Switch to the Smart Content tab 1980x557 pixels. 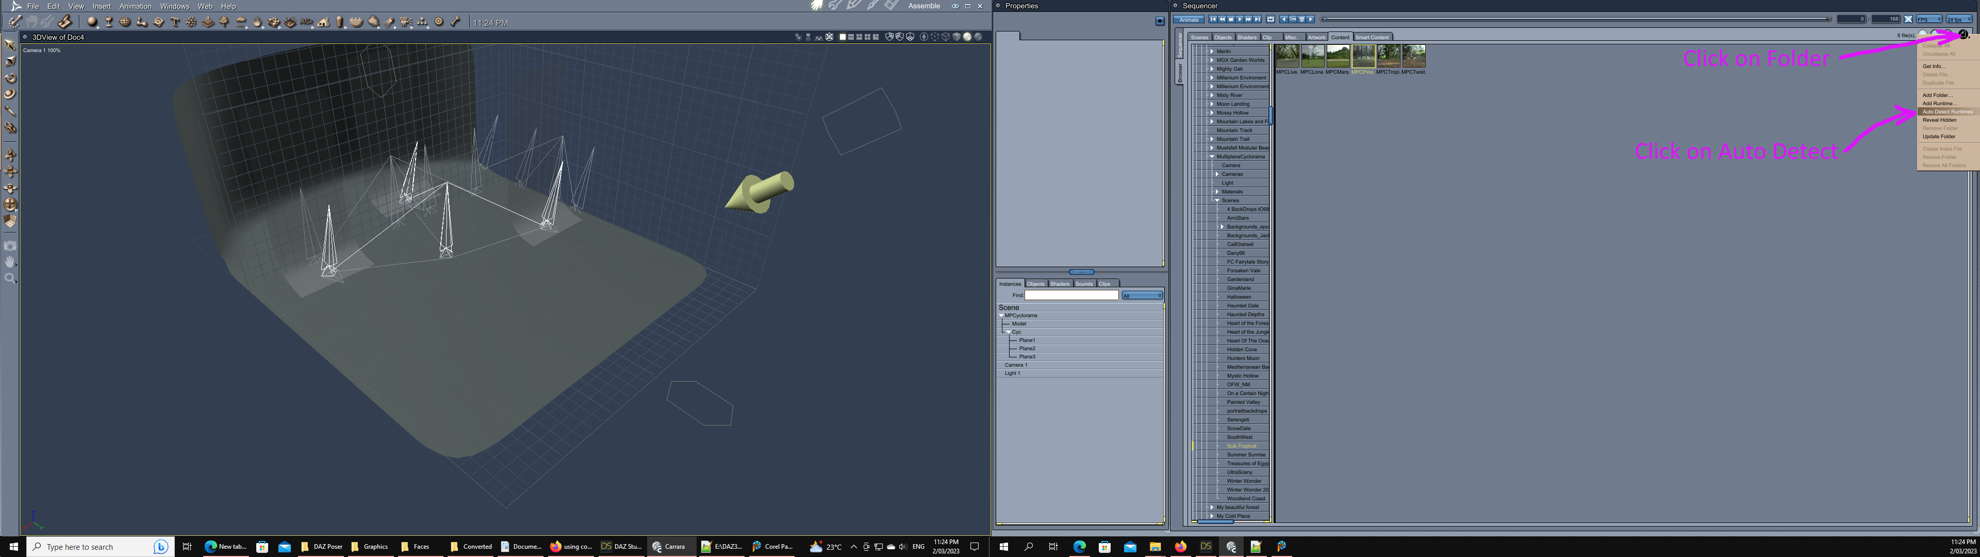1372,37
